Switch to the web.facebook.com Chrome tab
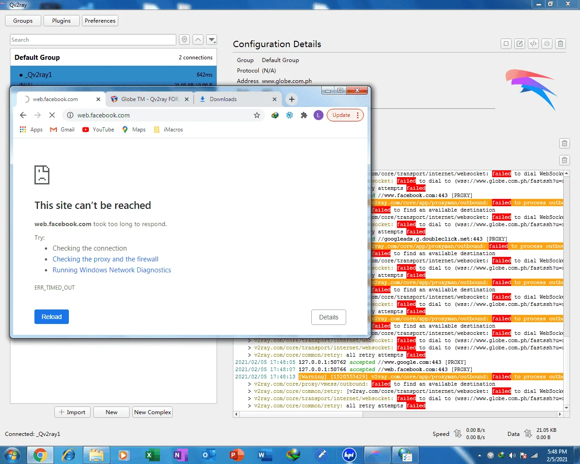 61,99
